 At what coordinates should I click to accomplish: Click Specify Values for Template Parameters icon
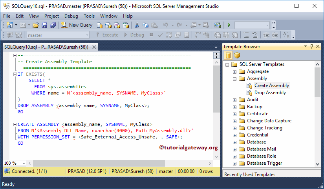(x=286, y=35)
